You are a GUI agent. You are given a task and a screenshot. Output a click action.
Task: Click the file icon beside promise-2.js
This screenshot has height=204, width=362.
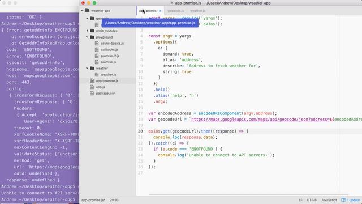97,56
